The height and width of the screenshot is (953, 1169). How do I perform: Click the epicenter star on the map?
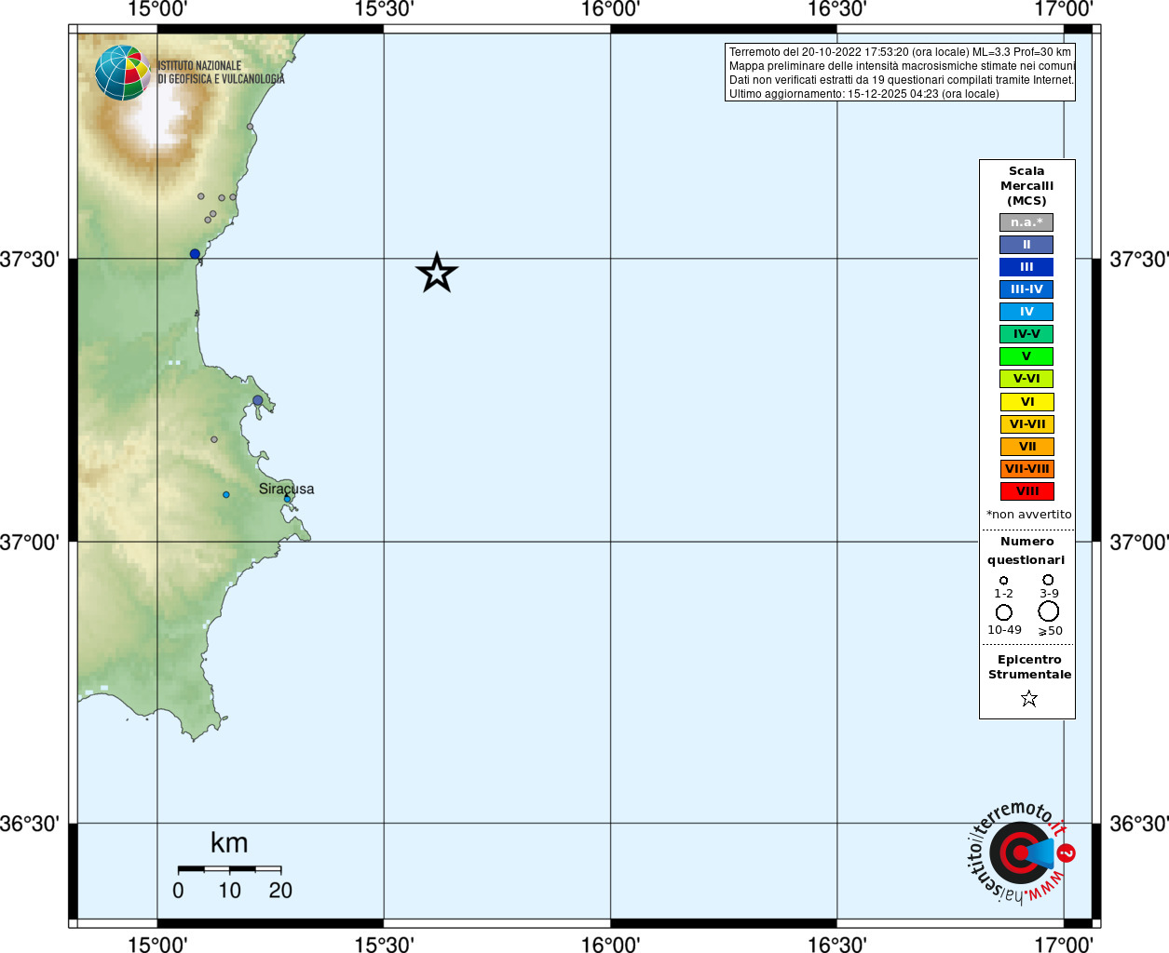click(437, 273)
